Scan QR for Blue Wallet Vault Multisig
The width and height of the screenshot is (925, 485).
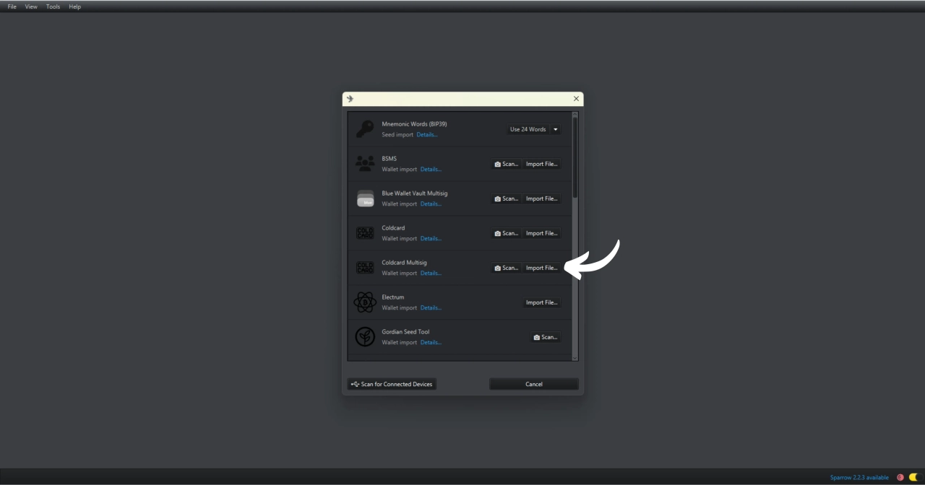coord(507,198)
